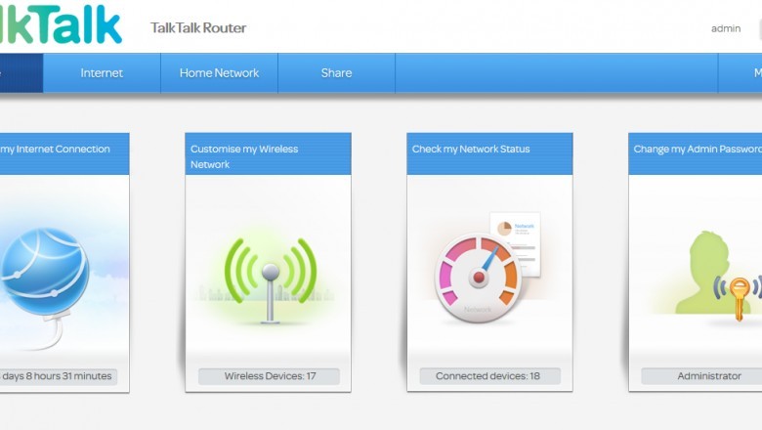Open the Internet tab
This screenshot has width=762, height=430.
[x=102, y=73]
